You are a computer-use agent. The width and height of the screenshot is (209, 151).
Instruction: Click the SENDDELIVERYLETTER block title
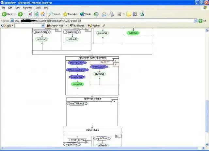click(92, 58)
